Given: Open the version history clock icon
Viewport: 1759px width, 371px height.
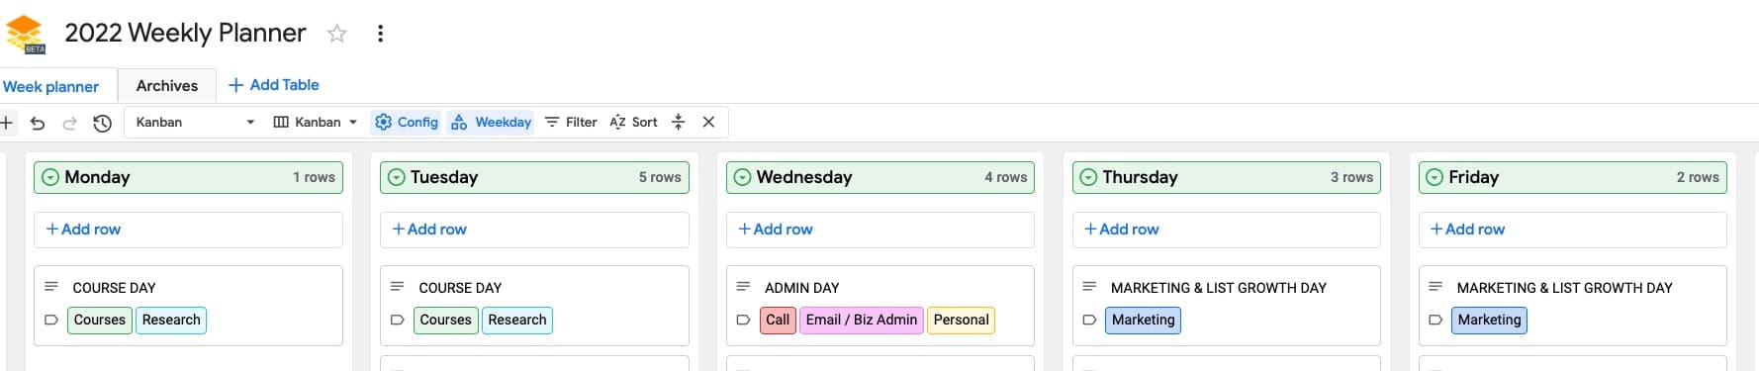Looking at the screenshot, I should click(x=102, y=123).
